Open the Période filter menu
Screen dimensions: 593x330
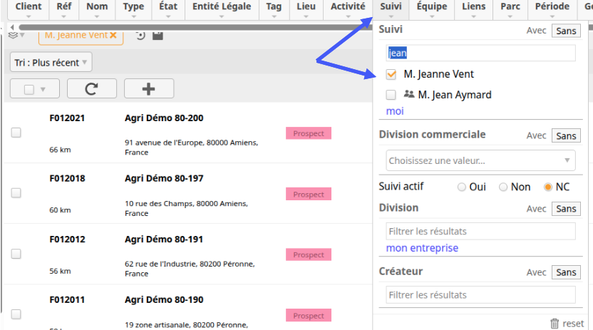[x=552, y=9]
